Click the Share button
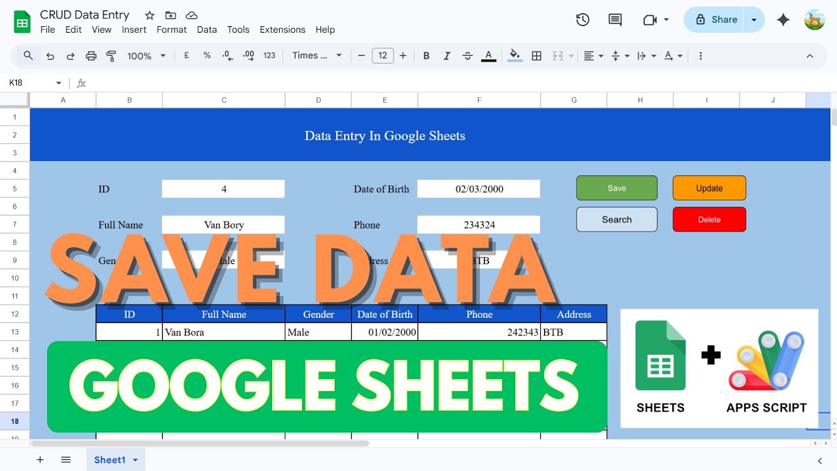837x471 pixels. pos(715,20)
